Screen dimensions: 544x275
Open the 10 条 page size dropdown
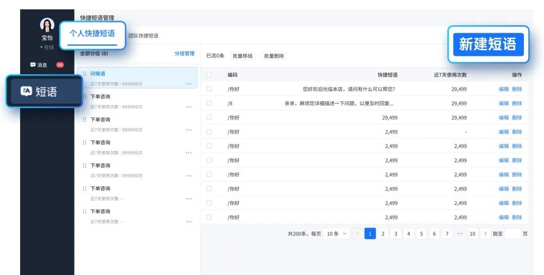click(336, 234)
